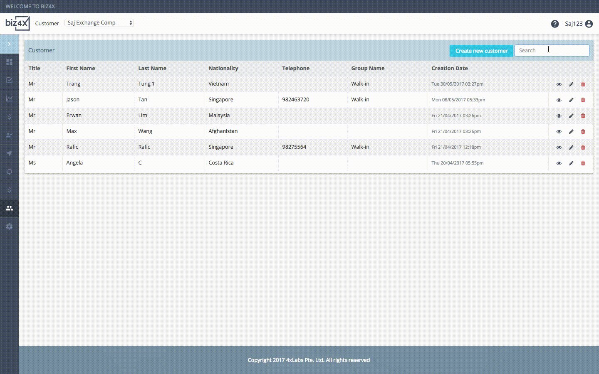The width and height of the screenshot is (599, 374).
Task: Click the lower dollar sign sidebar icon
Action: (x=9, y=190)
